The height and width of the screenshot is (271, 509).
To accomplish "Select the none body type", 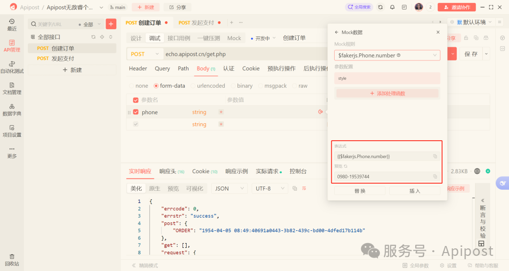I will pos(139,86).
